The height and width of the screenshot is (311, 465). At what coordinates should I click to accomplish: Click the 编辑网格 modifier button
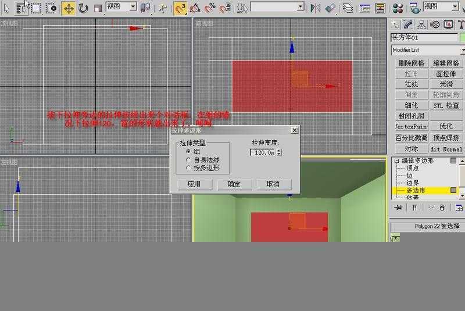(446, 63)
